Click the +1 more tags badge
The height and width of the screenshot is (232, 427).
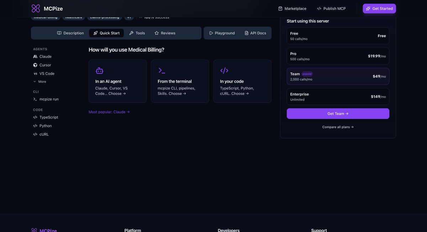[x=129, y=17]
